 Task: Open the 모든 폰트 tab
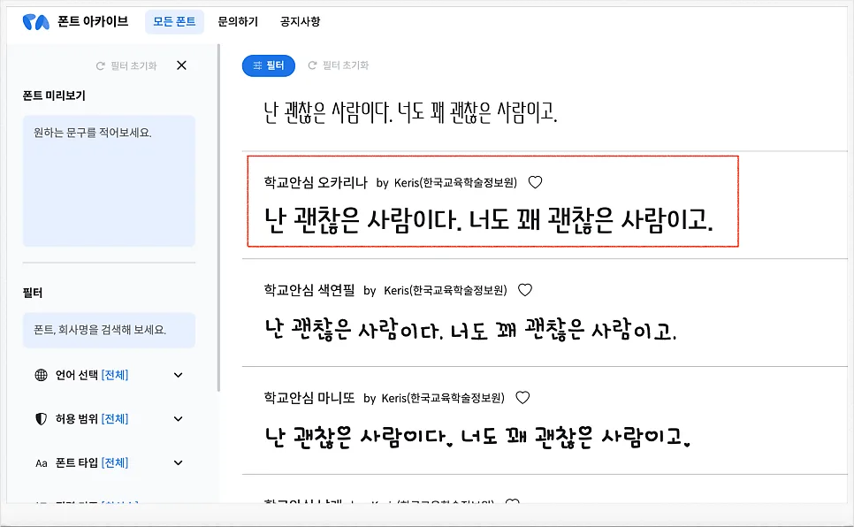coord(174,22)
